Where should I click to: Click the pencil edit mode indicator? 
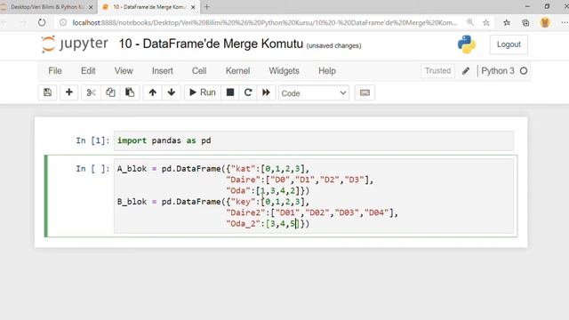click(x=466, y=71)
